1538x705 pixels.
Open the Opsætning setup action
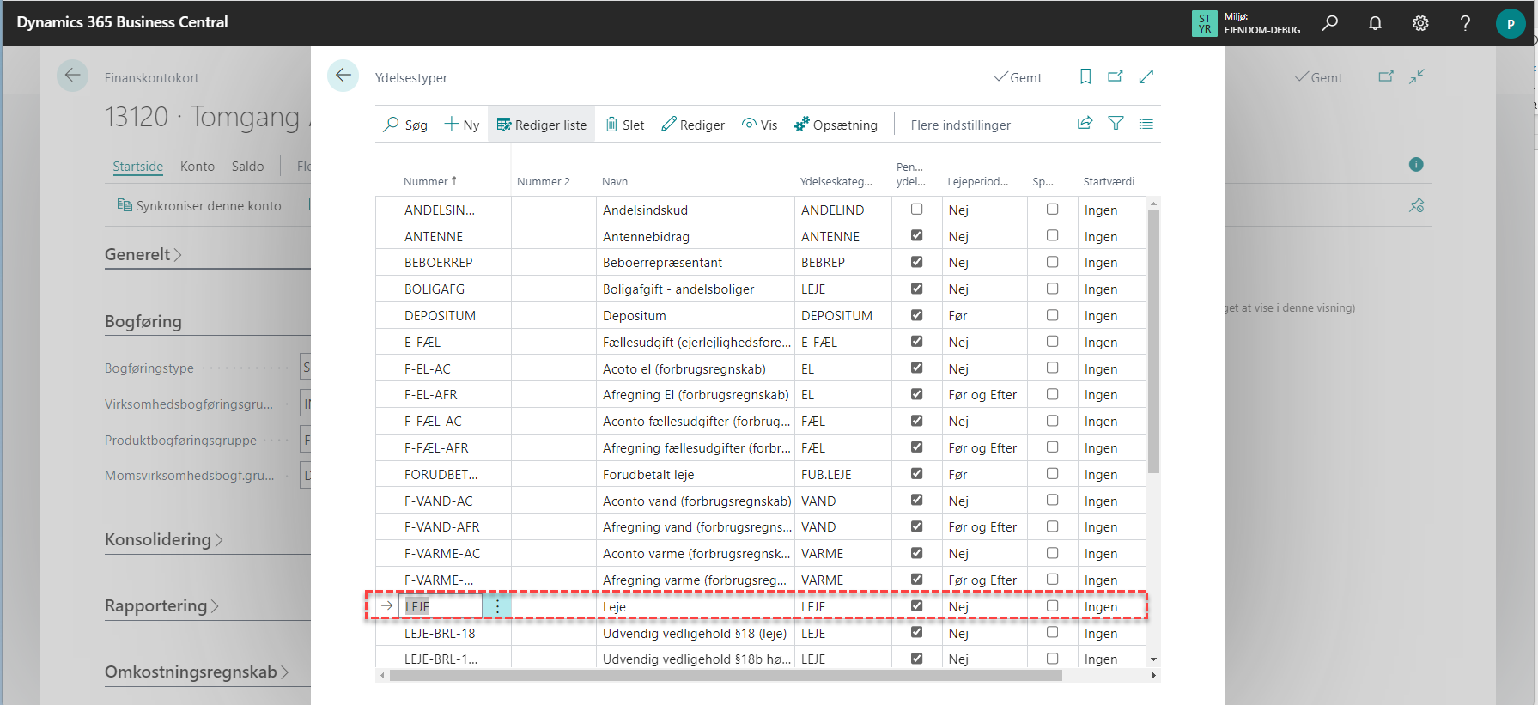coord(836,125)
